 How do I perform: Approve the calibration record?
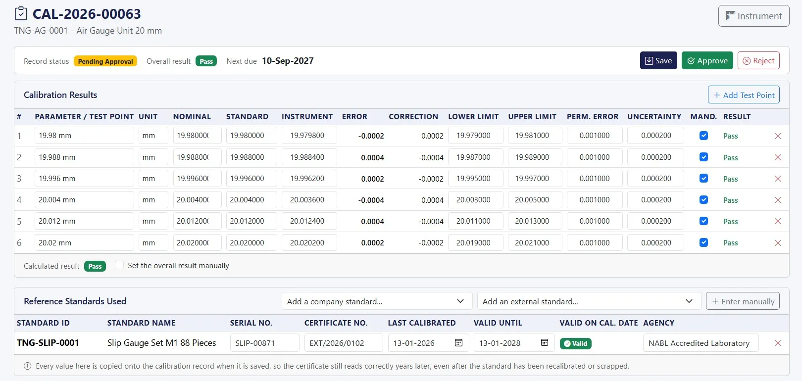(x=707, y=61)
